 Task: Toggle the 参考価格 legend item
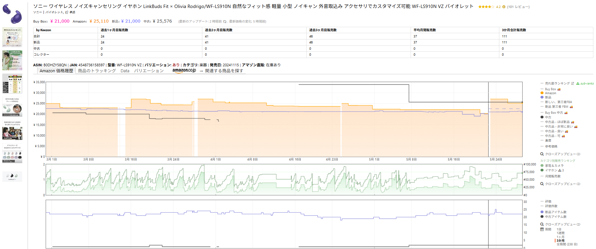pos(549,147)
